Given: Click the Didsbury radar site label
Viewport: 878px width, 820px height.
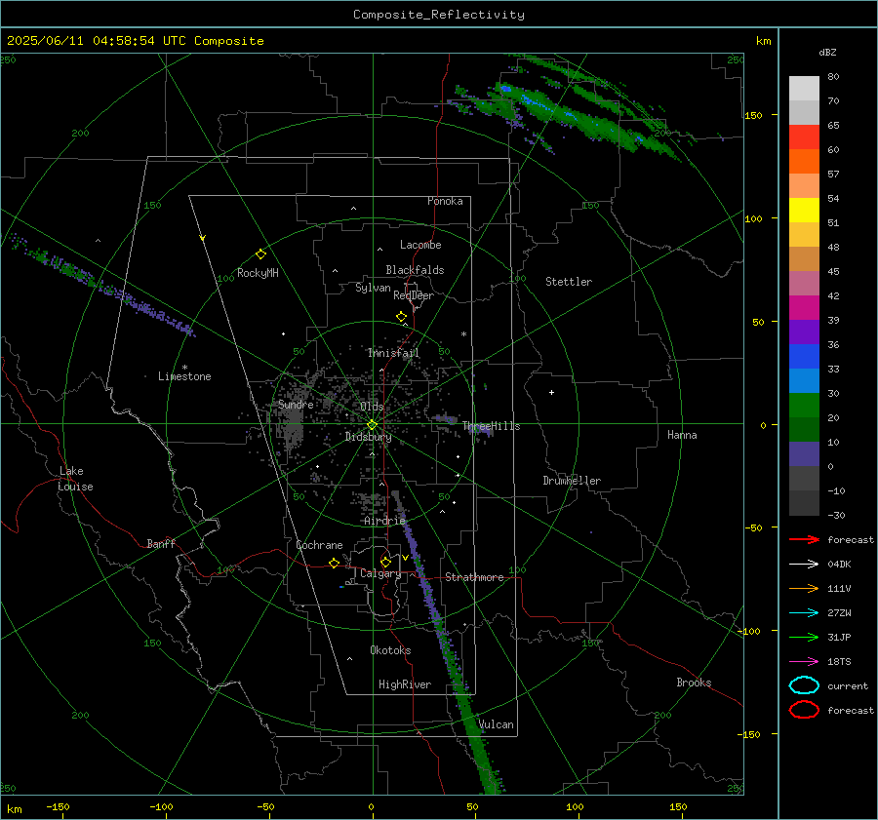Looking at the screenshot, I should tap(368, 437).
